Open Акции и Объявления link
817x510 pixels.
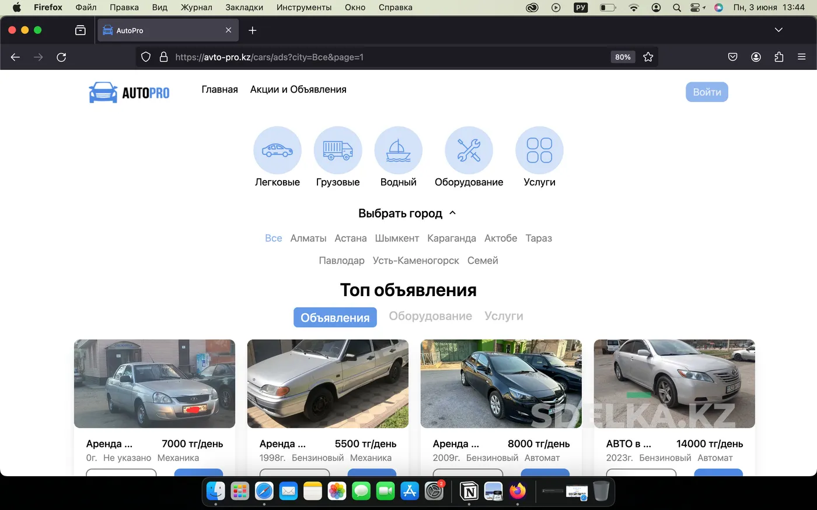(298, 89)
